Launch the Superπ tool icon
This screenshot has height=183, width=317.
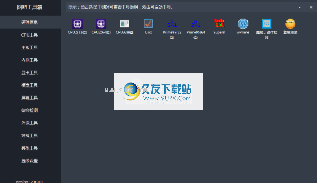pos(219,24)
